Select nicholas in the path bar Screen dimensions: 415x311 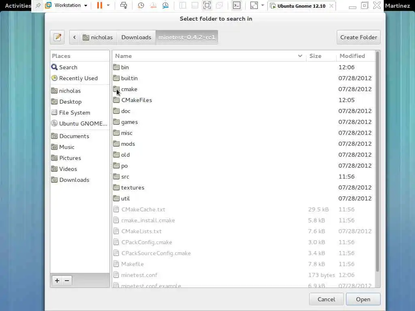98,37
